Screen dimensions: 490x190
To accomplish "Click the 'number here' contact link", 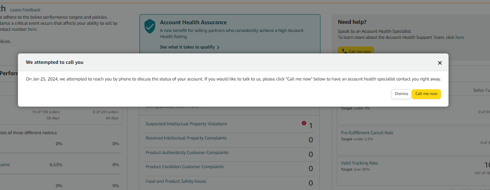I will pos(24,29).
